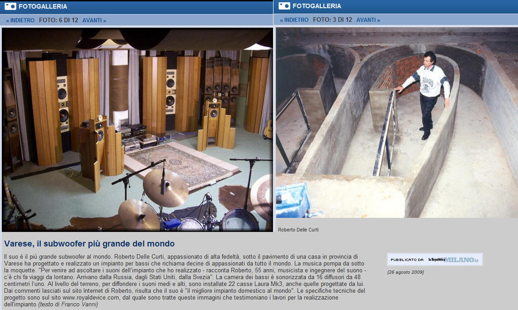The image size is (518, 310).
Task: Click the la Repubblica logo in published badge
Action: pos(436,260)
